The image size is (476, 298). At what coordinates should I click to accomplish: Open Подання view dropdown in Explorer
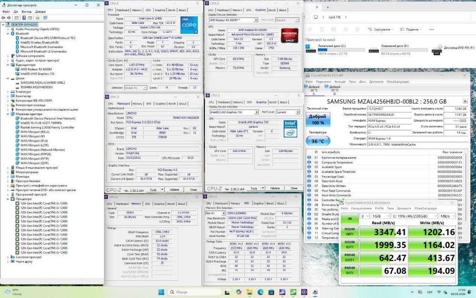click(411, 30)
